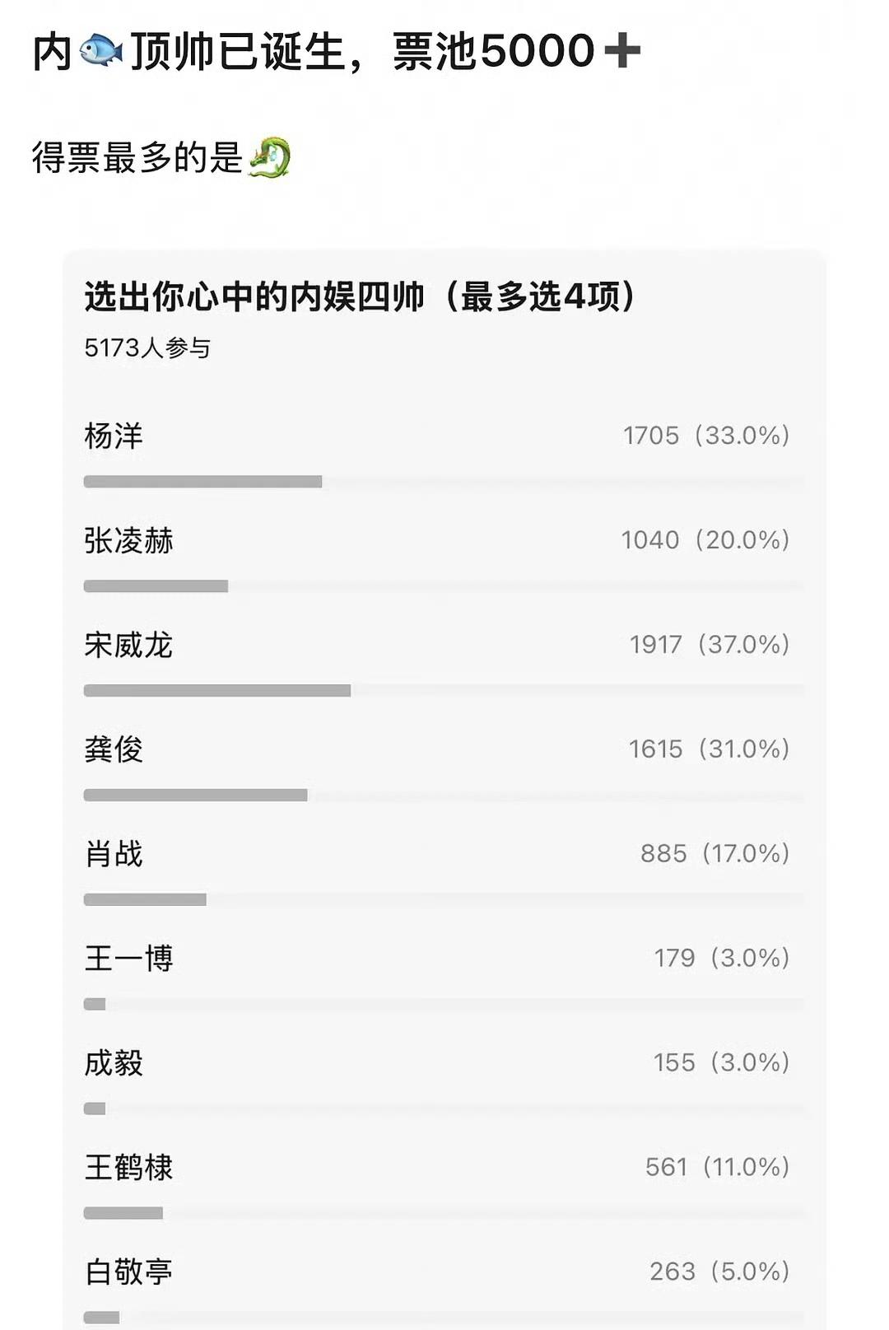Tap the 1040 (20.0%) vote count
889x1330 pixels.
(x=705, y=539)
